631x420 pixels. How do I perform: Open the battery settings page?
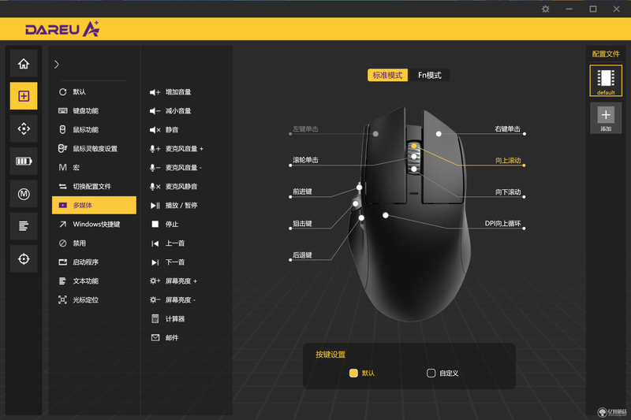pos(24,162)
